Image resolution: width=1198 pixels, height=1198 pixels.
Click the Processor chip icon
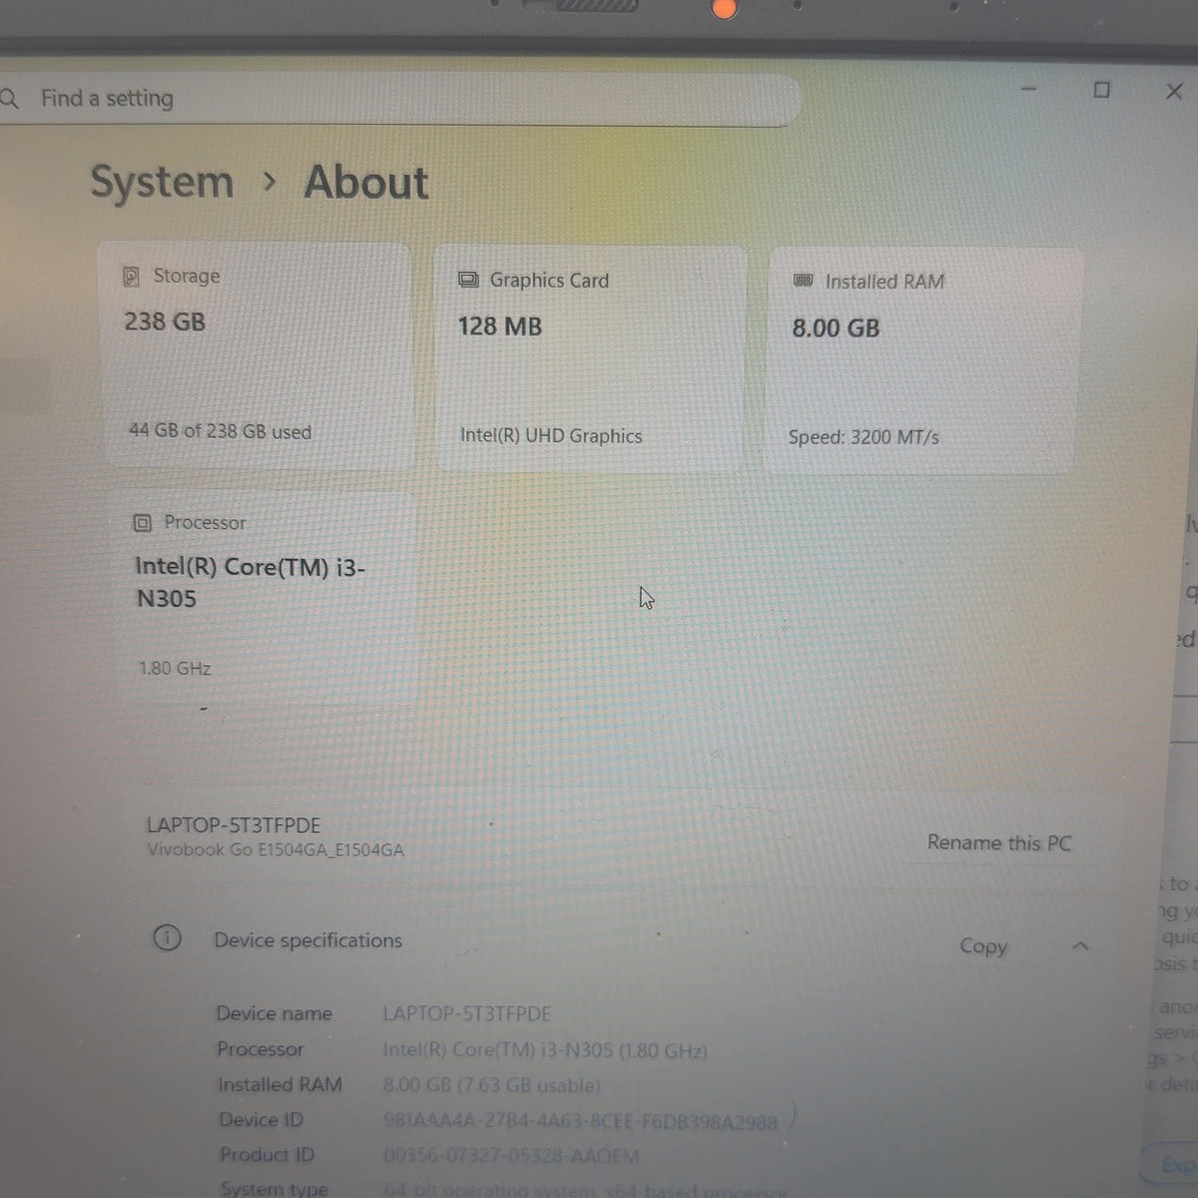click(143, 523)
